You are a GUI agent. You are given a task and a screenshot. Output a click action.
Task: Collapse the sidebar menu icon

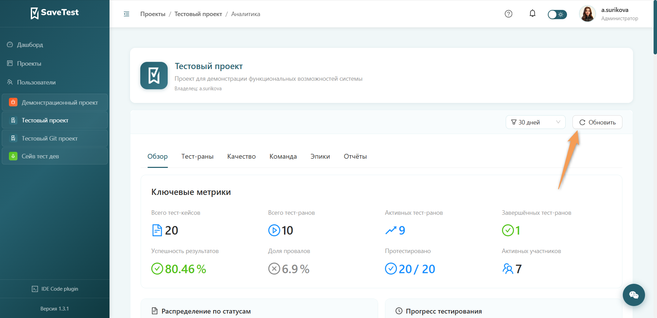click(127, 14)
